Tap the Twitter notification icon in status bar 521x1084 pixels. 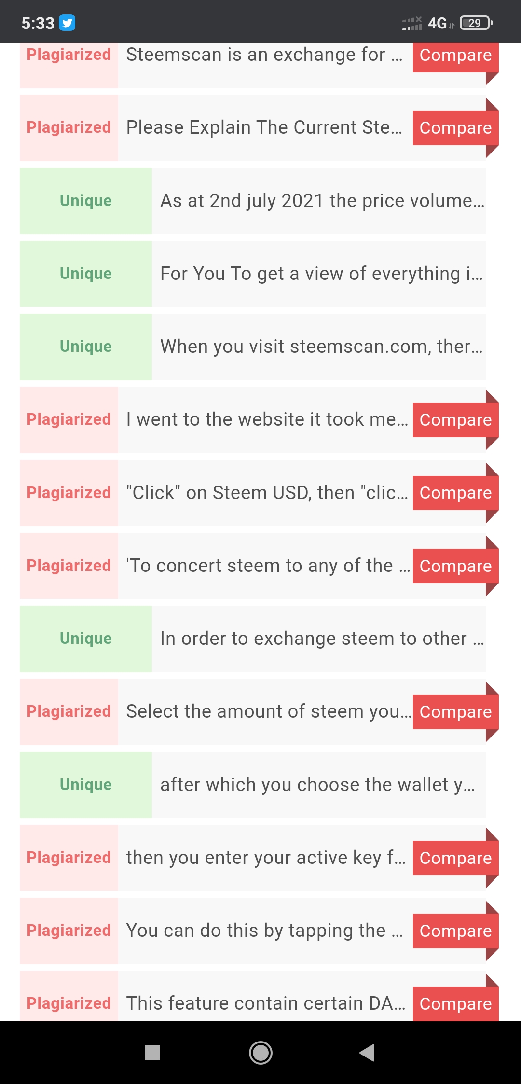(67, 23)
